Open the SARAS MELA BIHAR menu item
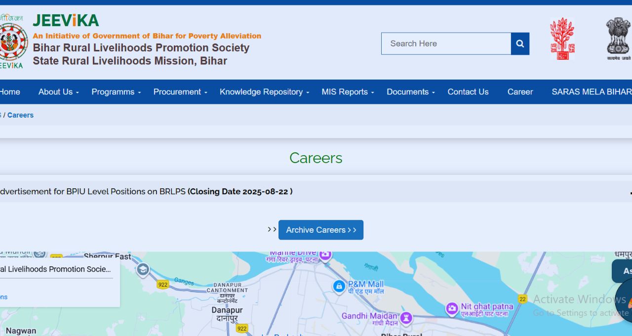 click(592, 92)
